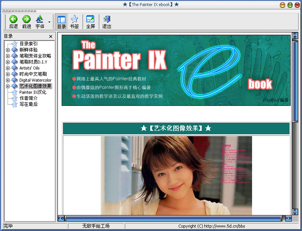The height and width of the screenshot is (231, 302).
Task: Open the 字体 font tool
Action: [x=40, y=22]
